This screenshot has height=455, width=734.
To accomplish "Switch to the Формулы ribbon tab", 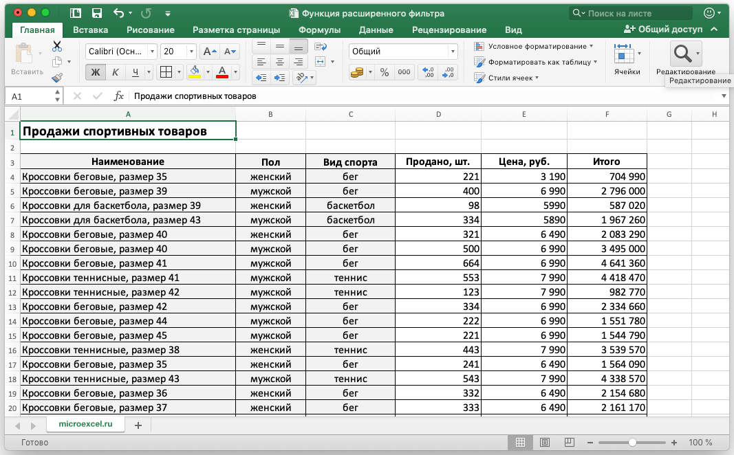I will 319,30.
